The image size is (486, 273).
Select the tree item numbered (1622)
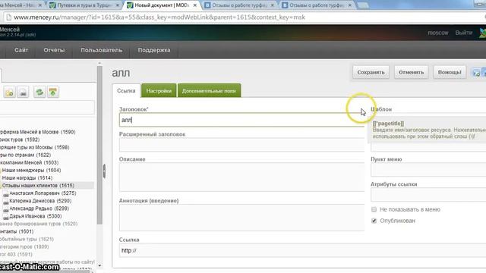tap(25, 155)
